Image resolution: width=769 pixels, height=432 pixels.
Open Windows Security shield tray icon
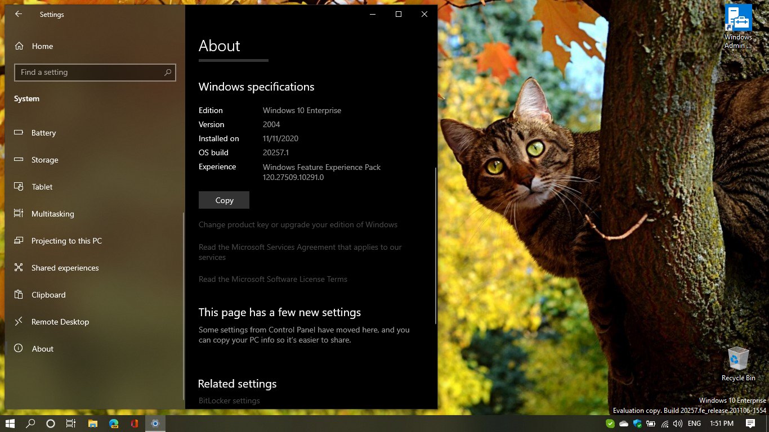[x=637, y=424]
